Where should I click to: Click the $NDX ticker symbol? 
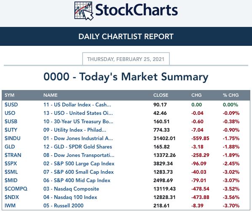(x=11, y=197)
